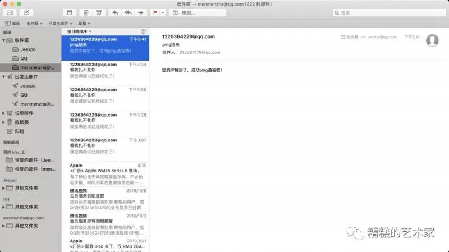
Task: Collapse the 已发出邮件 sidebar section
Action: click(3, 76)
